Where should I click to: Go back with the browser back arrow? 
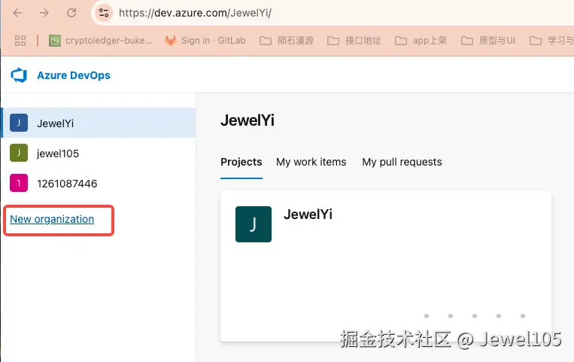17,14
